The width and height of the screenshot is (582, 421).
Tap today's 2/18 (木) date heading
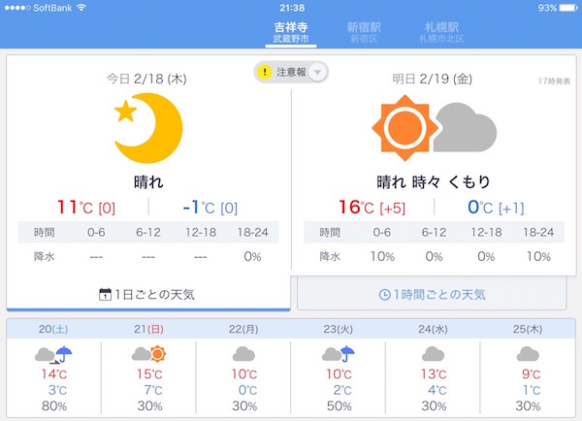pyautogui.click(x=146, y=79)
